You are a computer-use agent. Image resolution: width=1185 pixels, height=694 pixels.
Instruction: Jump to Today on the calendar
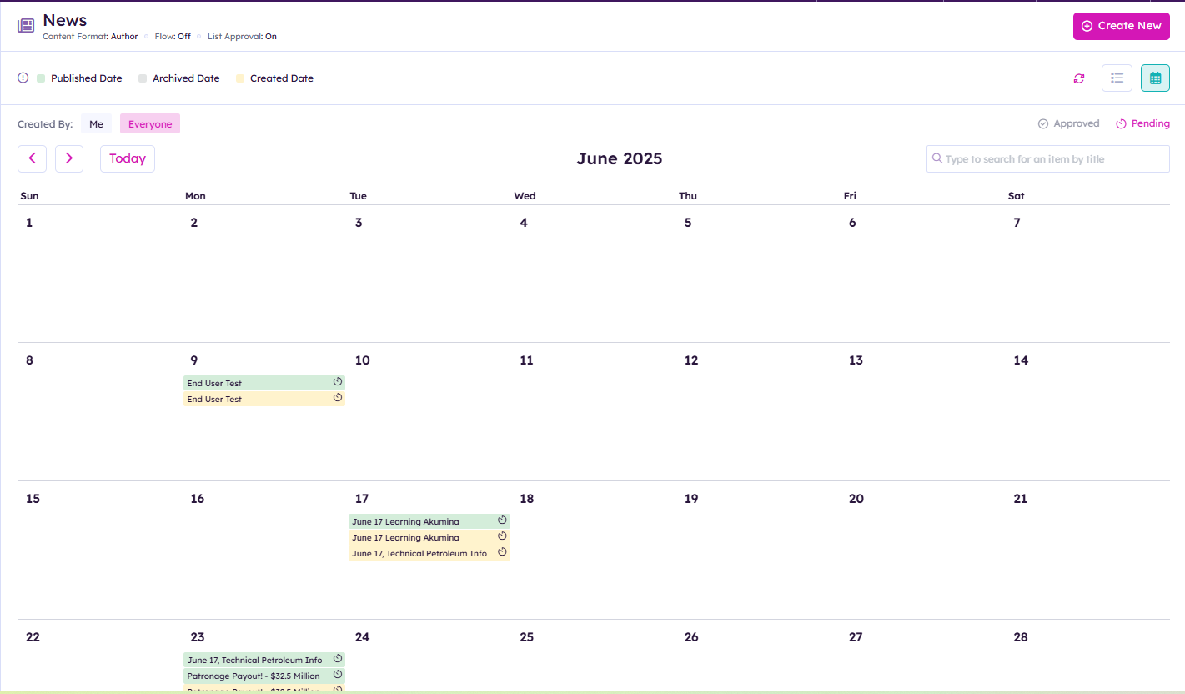pyautogui.click(x=128, y=158)
